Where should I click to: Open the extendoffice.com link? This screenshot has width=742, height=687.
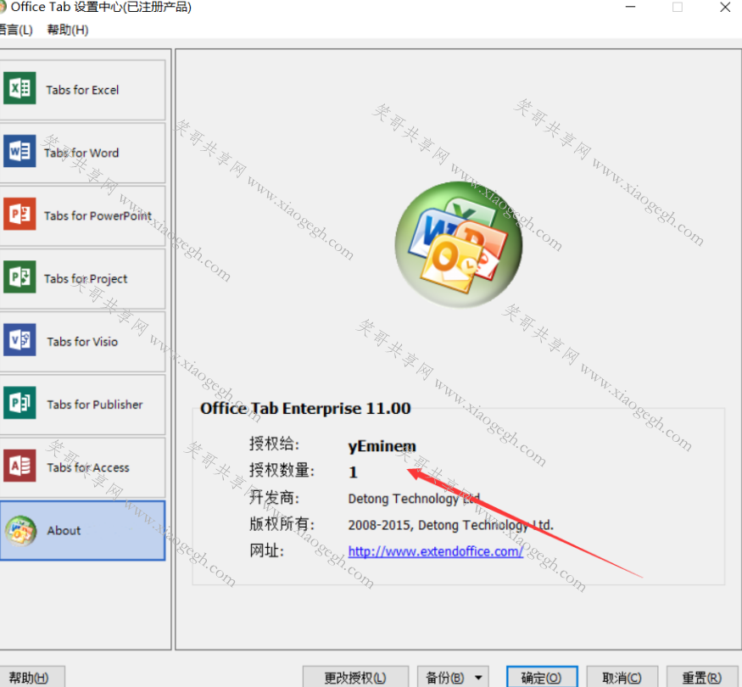[x=435, y=551]
